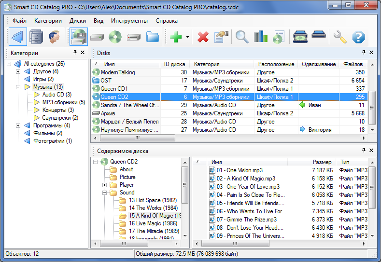Sort disks by Расположение column header

coord(276,64)
